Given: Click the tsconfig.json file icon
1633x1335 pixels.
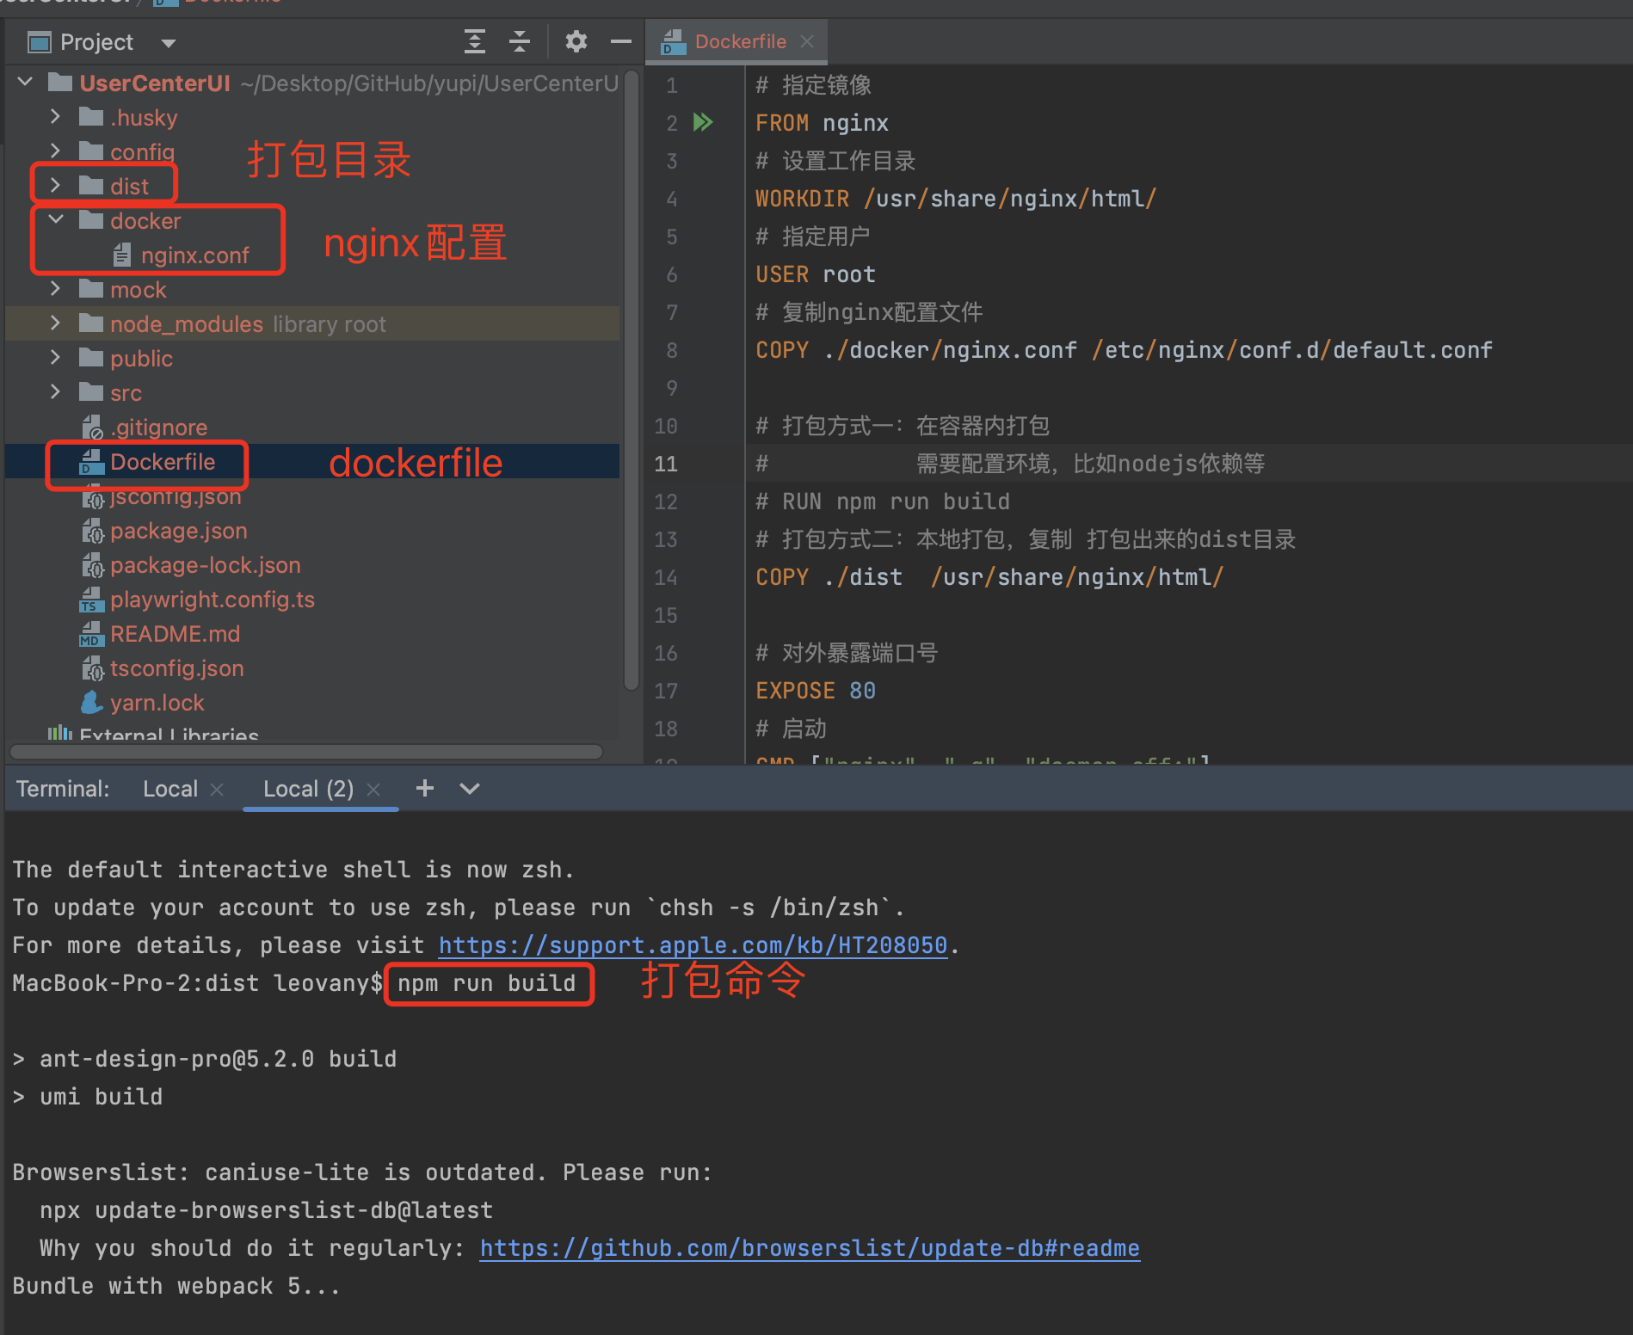Looking at the screenshot, I should [x=92, y=668].
